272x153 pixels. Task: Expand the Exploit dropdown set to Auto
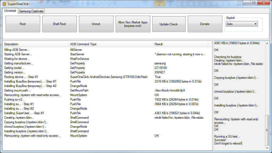242,24
